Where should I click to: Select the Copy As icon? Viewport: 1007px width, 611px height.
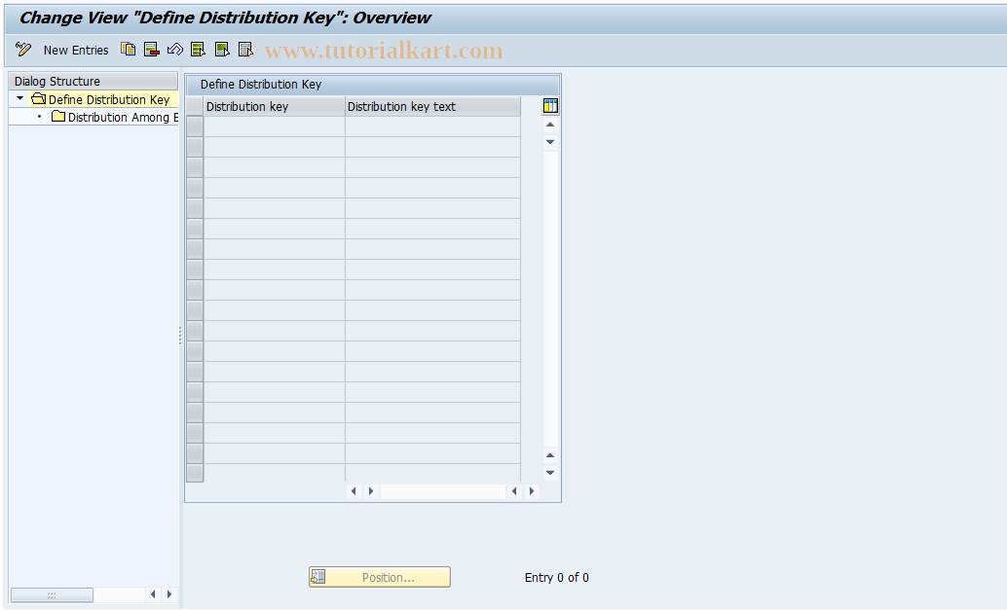click(x=128, y=49)
